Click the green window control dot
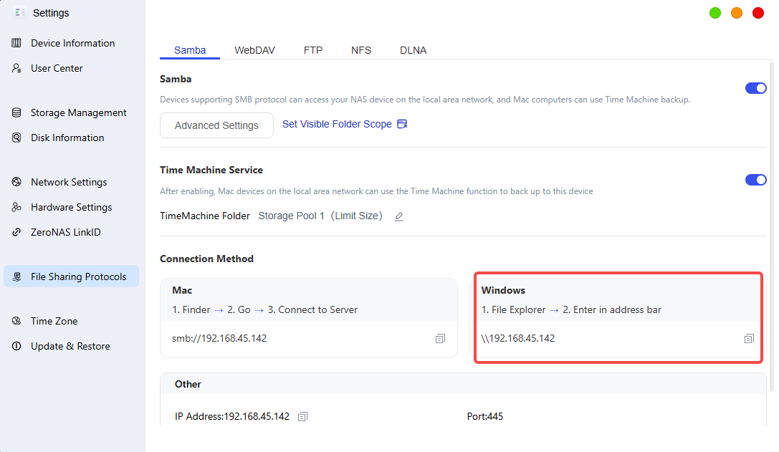This screenshot has width=779, height=452. [715, 14]
